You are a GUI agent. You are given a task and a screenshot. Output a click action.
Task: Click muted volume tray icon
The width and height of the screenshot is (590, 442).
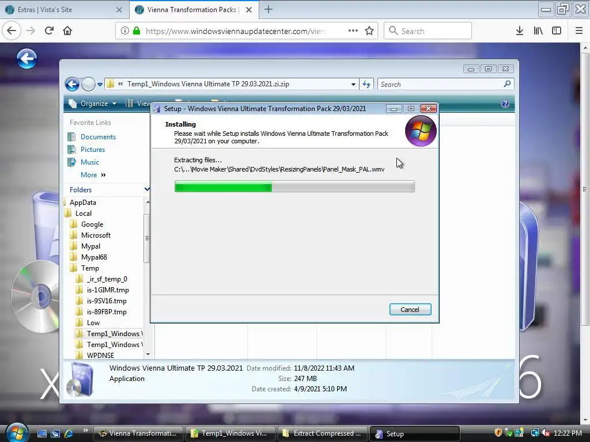click(x=546, y=433)
